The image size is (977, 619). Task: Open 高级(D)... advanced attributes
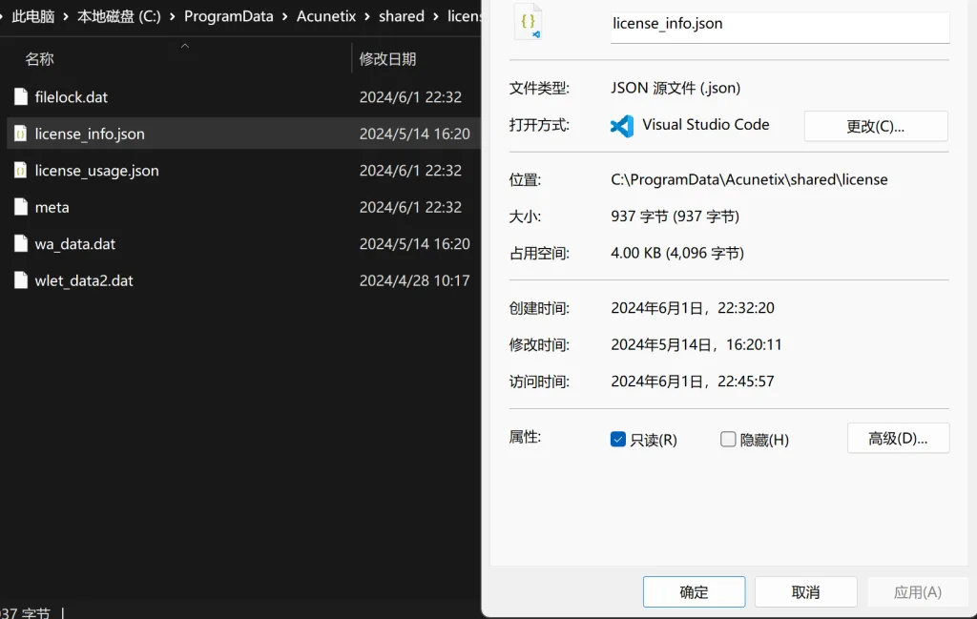tap(898, 439)
